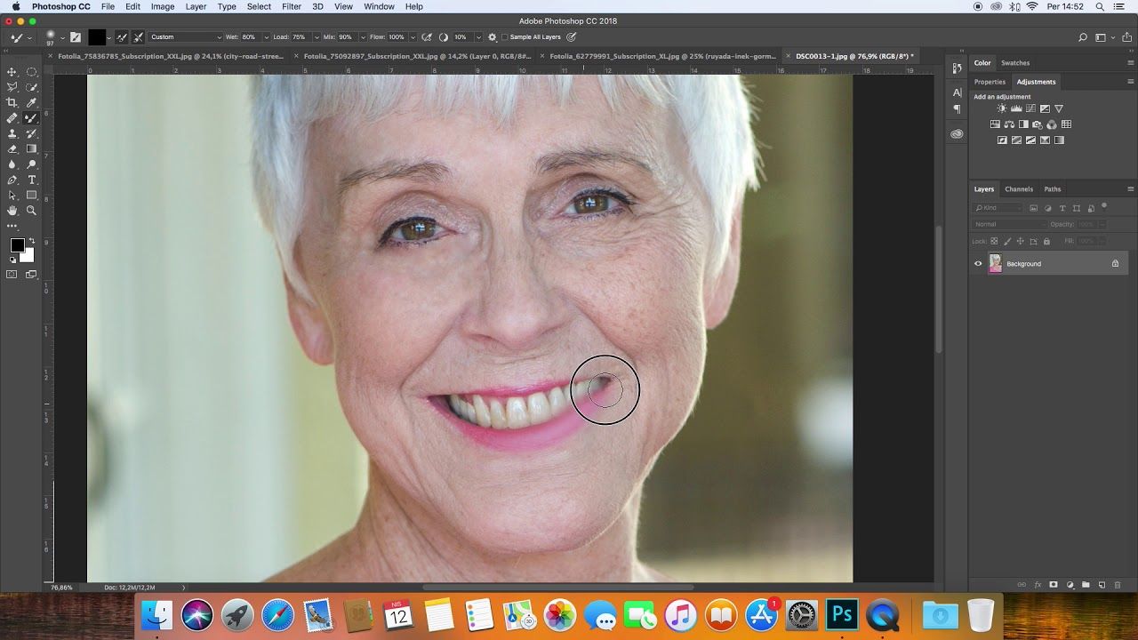
Task: Expand the Wet percentage dropdown
Action: [x=265, y=37]
